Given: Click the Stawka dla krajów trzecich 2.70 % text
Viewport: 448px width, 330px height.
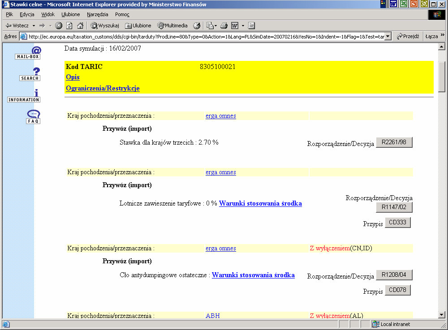Looking at the screenshot, I should [169, 142].
